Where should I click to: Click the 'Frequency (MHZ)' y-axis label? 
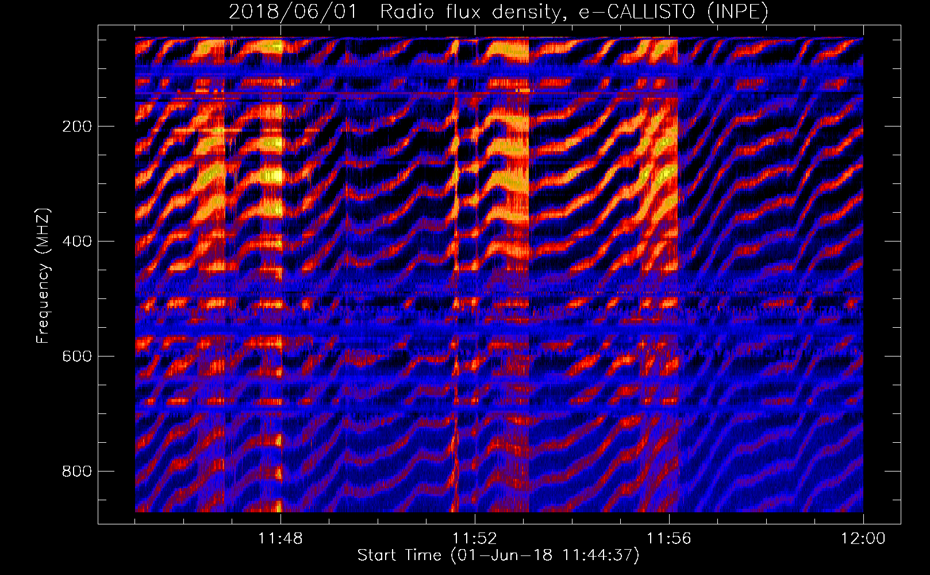click(x=43, y=276)
